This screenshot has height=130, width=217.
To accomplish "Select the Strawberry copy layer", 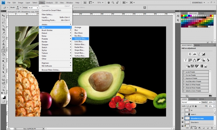I will (x=199, y=118).
